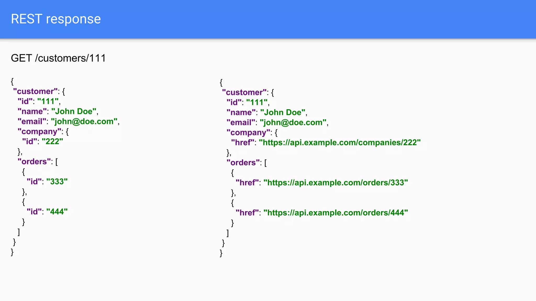Image resolution: width=536 pixels, height=301 pixels.
Task: Click "John Doe" name value in right block
Action: pos(283,112)
